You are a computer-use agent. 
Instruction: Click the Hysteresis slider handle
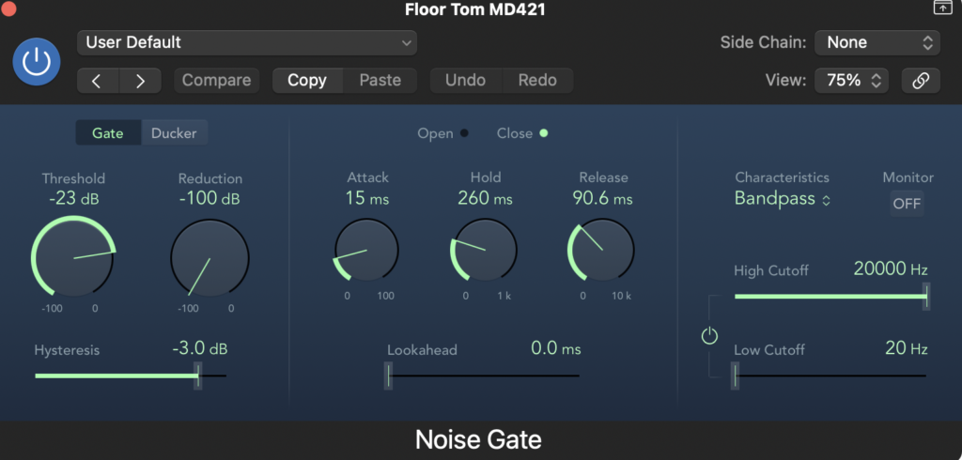(197, 376)
